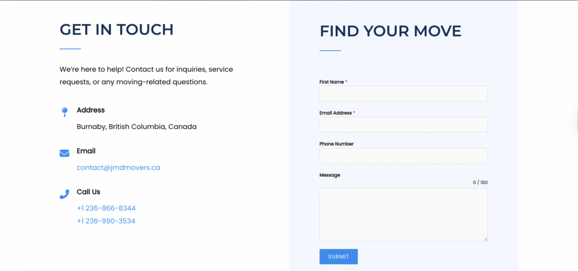
Task: Click the Call Us heading
Action: pyautogui.click(x=89, y=192)
